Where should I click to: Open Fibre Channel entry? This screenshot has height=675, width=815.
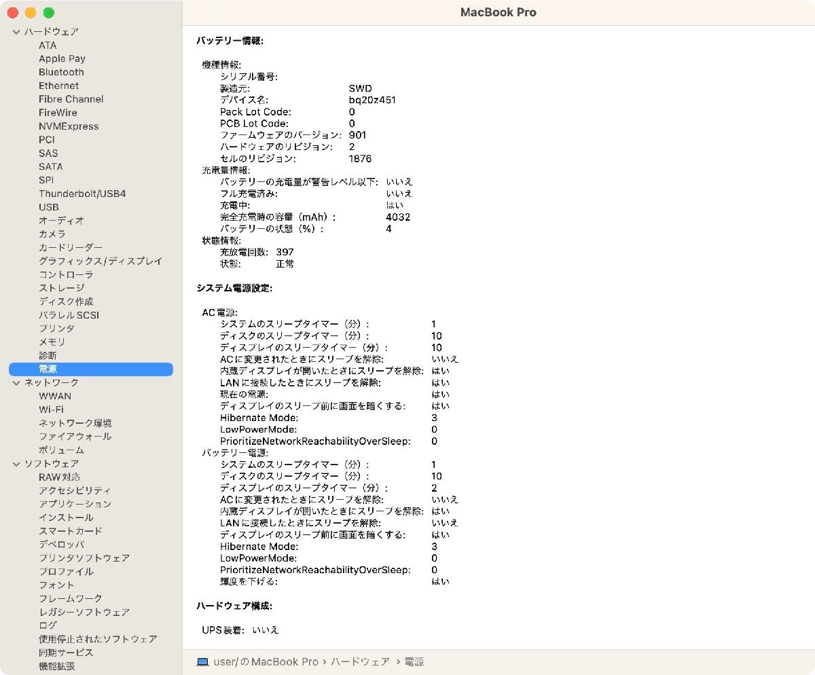(71, 99)
